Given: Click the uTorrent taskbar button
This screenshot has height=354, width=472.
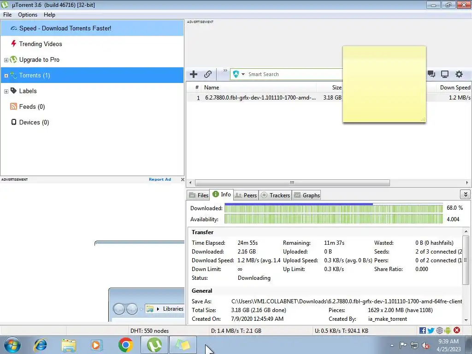Looking at the screenshot, I should [154, 345].
